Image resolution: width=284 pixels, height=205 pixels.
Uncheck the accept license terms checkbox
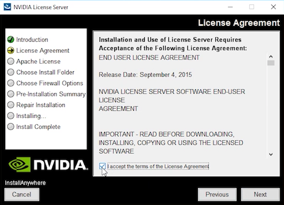click(x=102, y=166)
